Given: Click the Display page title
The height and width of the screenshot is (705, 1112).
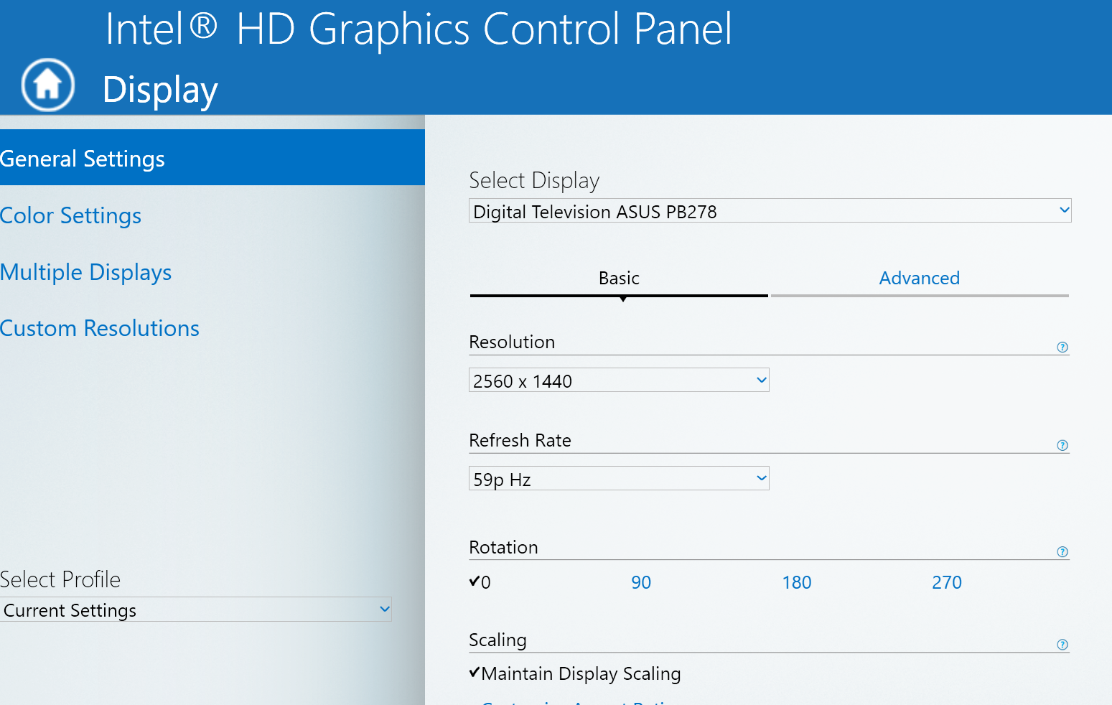Looking at the screenshot, I should [160, 90].
